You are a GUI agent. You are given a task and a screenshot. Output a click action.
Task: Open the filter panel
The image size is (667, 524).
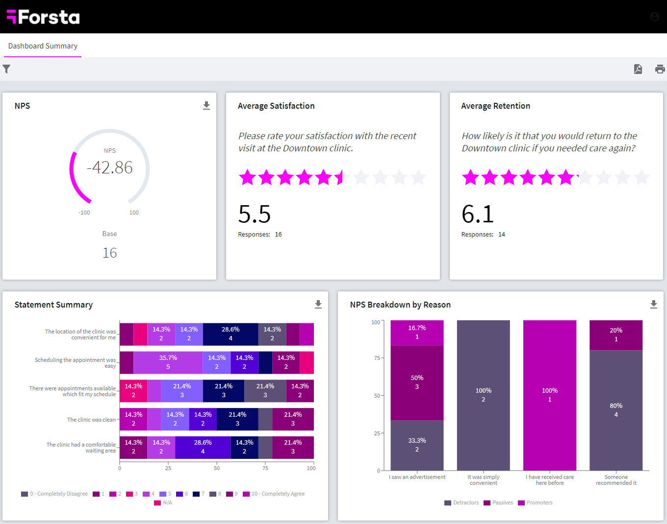pos(7,69)
